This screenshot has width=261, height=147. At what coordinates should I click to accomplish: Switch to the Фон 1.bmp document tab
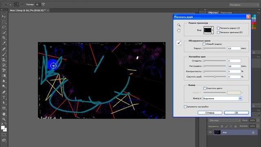(x=28, y=10)
